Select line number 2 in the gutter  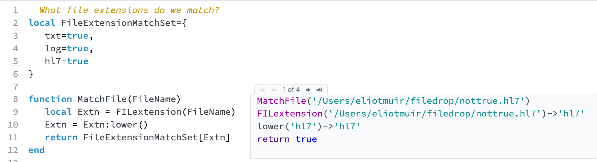point(16,23)
